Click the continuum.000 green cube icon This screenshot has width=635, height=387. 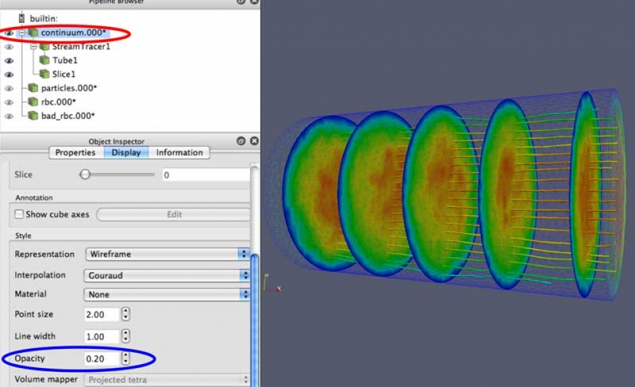pos(33,33)
